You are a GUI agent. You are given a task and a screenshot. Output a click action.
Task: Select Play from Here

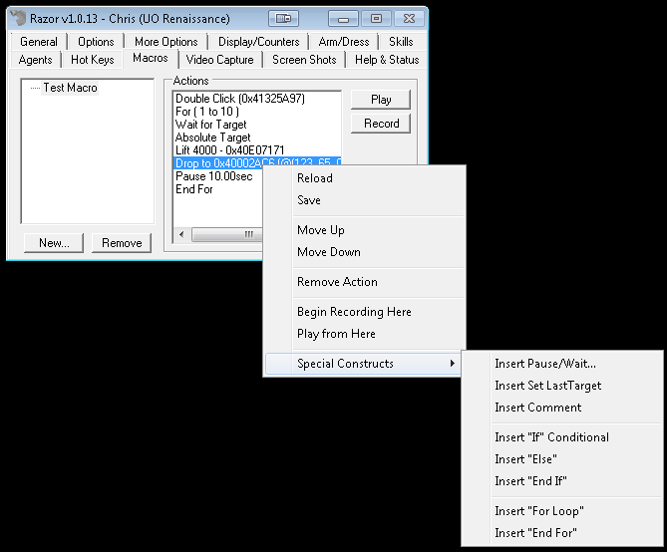click(365, 334)
